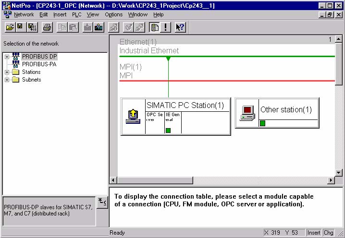Click the Stations folder icon
The image size is (345, 238).
(x=16, y=72)
